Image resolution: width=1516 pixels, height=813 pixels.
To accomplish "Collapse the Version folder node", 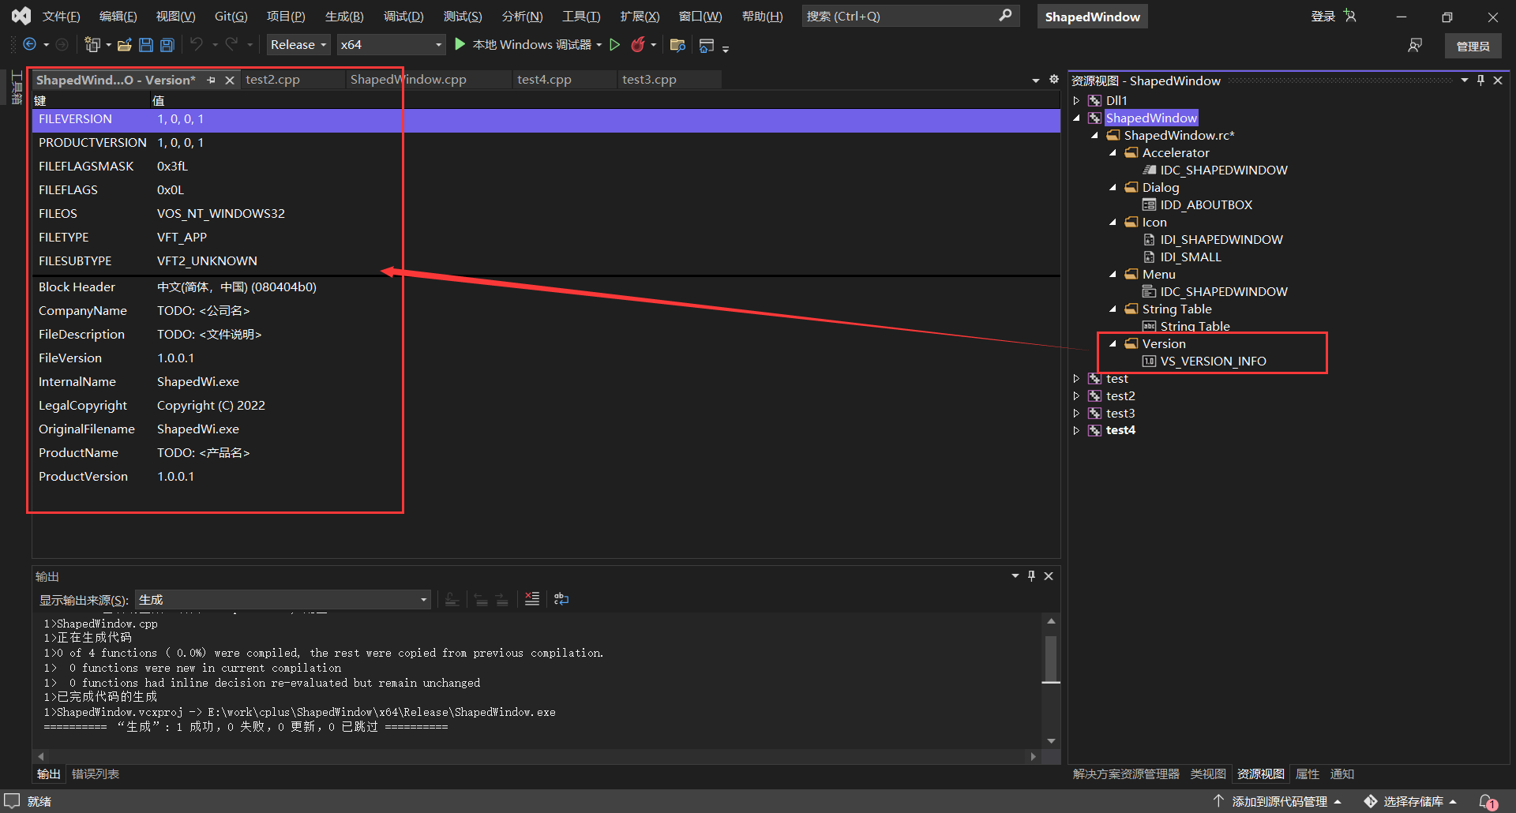I will 1113,344.
